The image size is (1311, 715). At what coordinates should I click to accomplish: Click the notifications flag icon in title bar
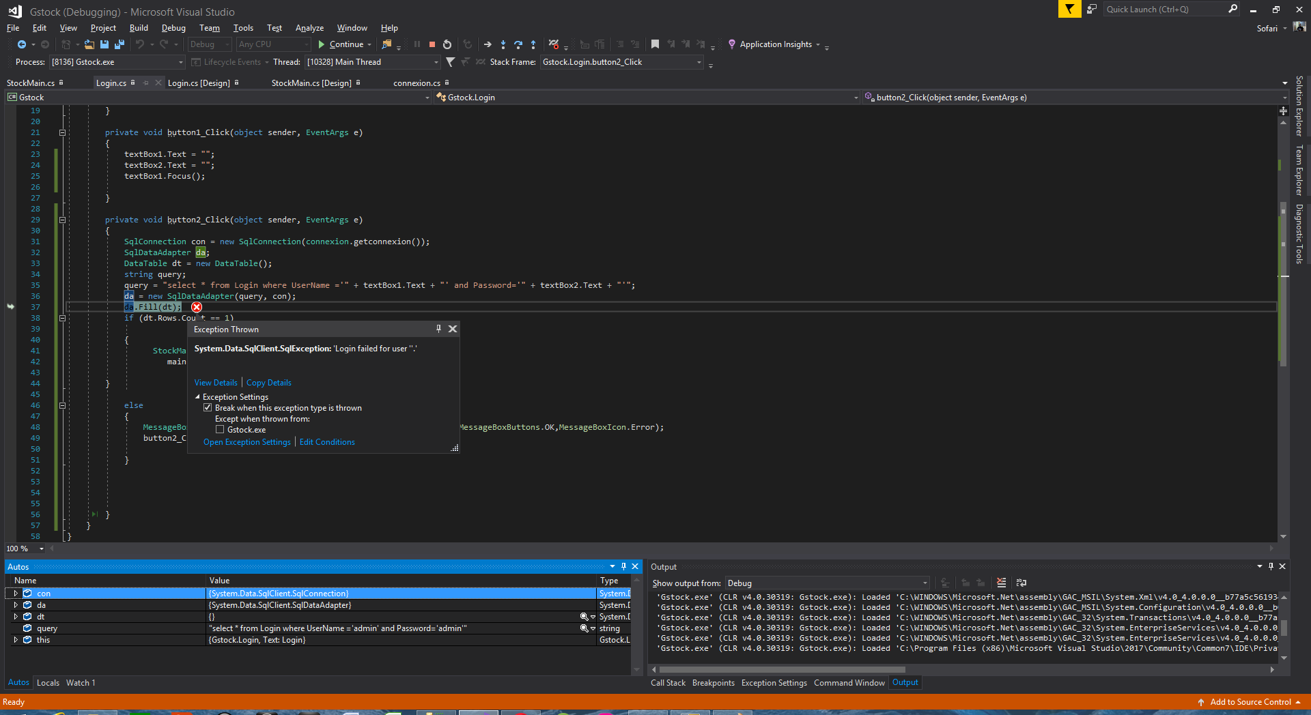[x=1069, y=9]
